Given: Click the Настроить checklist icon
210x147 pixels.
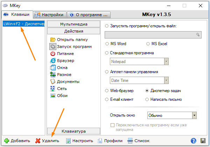Looking at the screenshot, I should coord(69,141).
